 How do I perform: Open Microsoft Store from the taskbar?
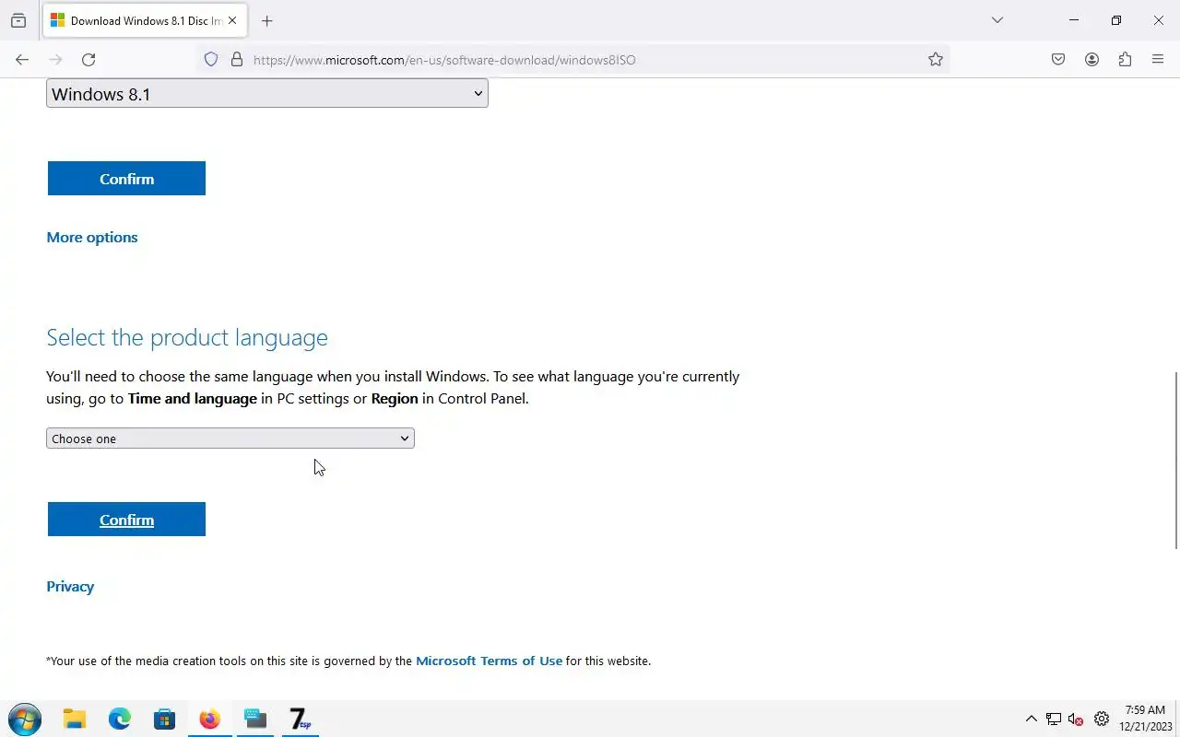165,719
